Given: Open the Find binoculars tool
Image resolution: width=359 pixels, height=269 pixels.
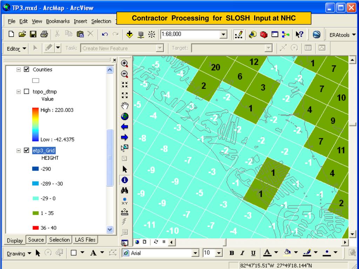Looking at the screenshot, I should 124,190.
